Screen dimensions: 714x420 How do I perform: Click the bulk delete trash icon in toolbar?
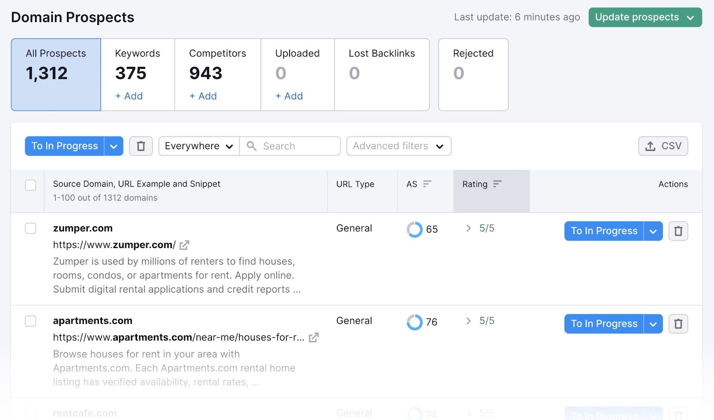pyautogui.click(x=141, y=146)
